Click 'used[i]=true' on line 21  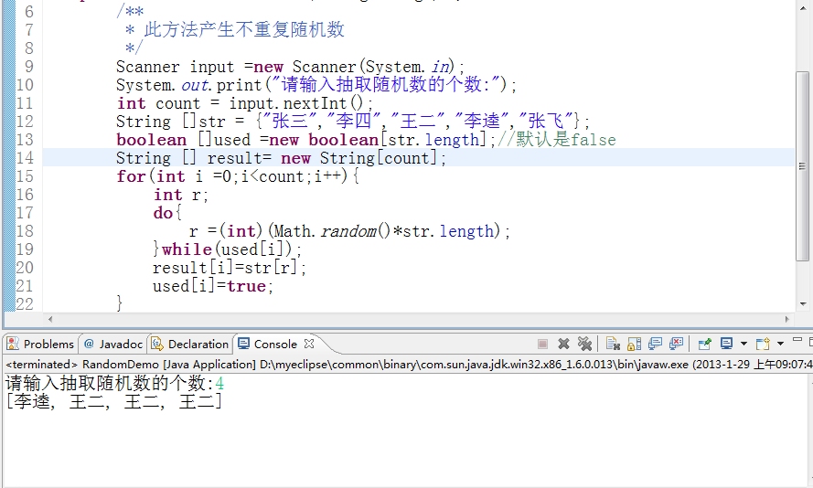(209, 286)
